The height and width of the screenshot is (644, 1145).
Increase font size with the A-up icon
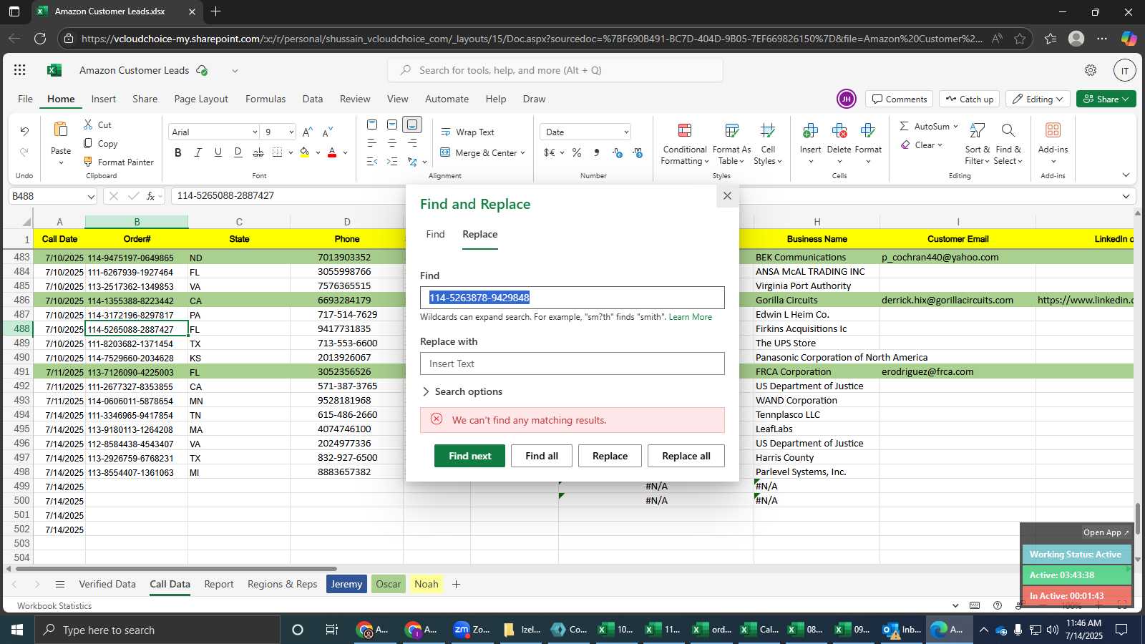click(x=307, y=132)
